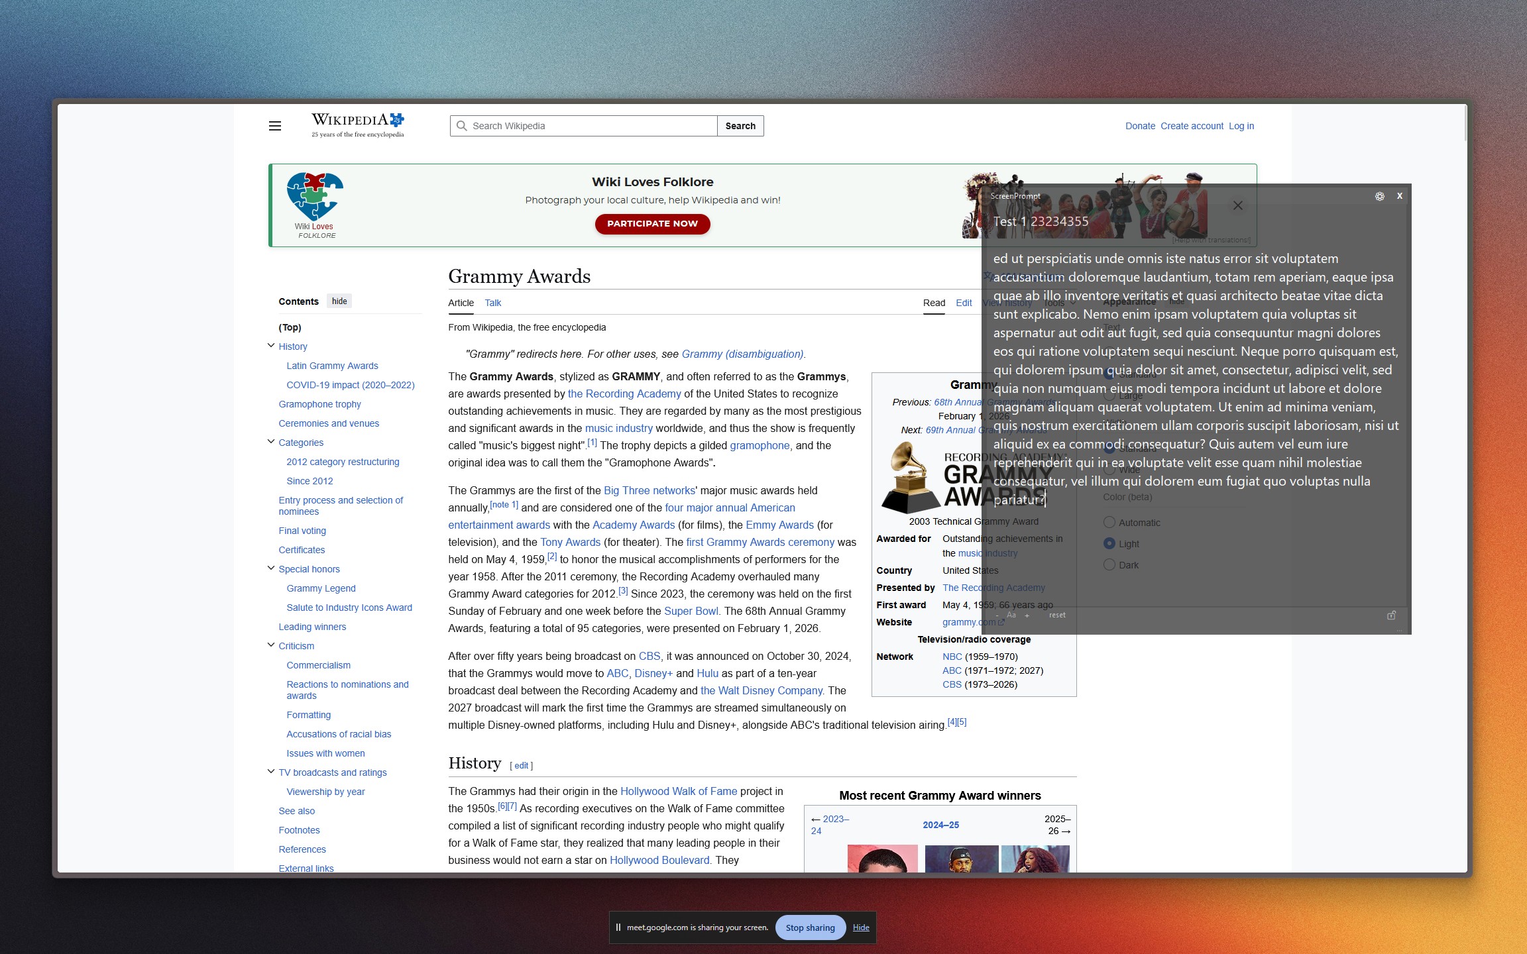This screenshot has height=954, width=1527.
Task: Open the Wikipedia hamburger main menu
Action: (x=274, y=126)
